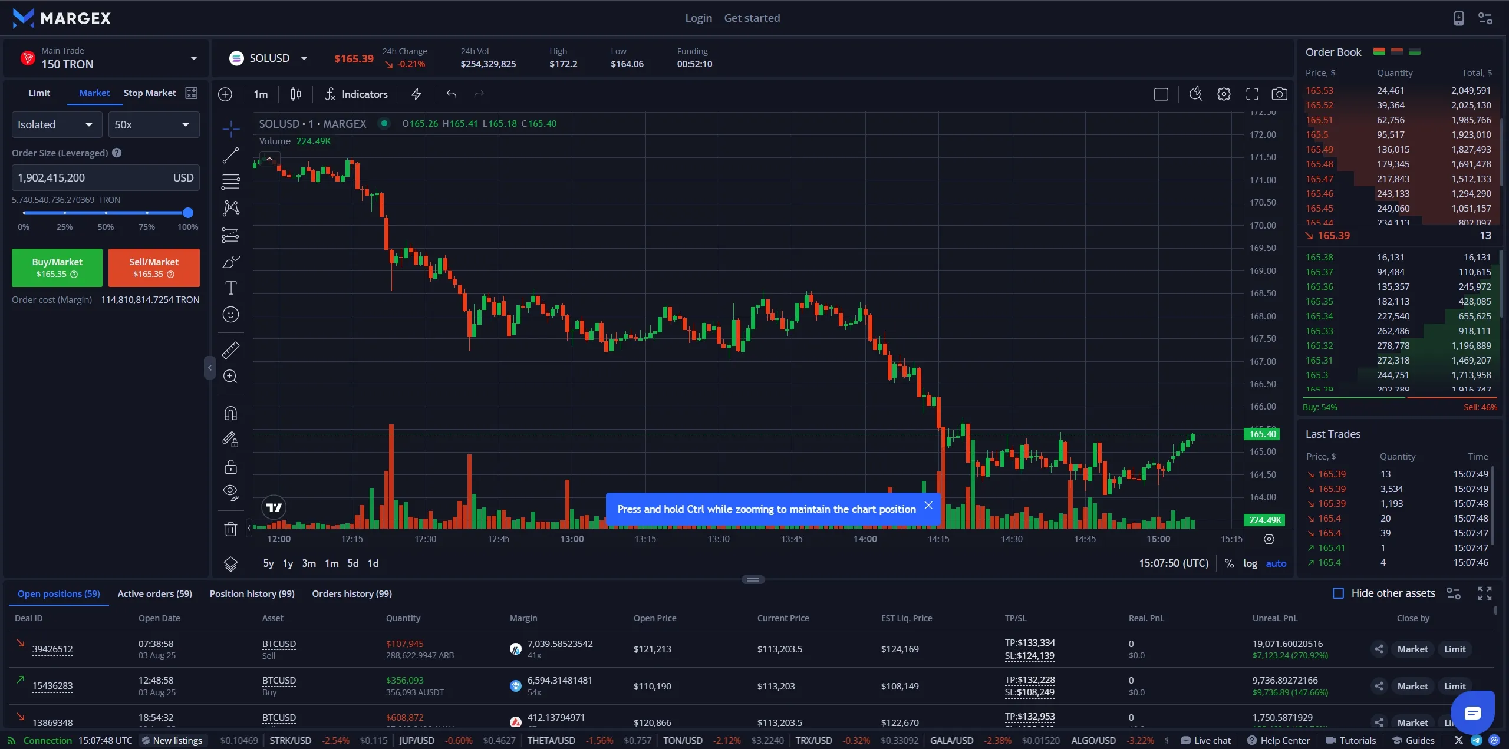
Task: Select the long position forecasting tool
Action: click(x=230, y=235)
